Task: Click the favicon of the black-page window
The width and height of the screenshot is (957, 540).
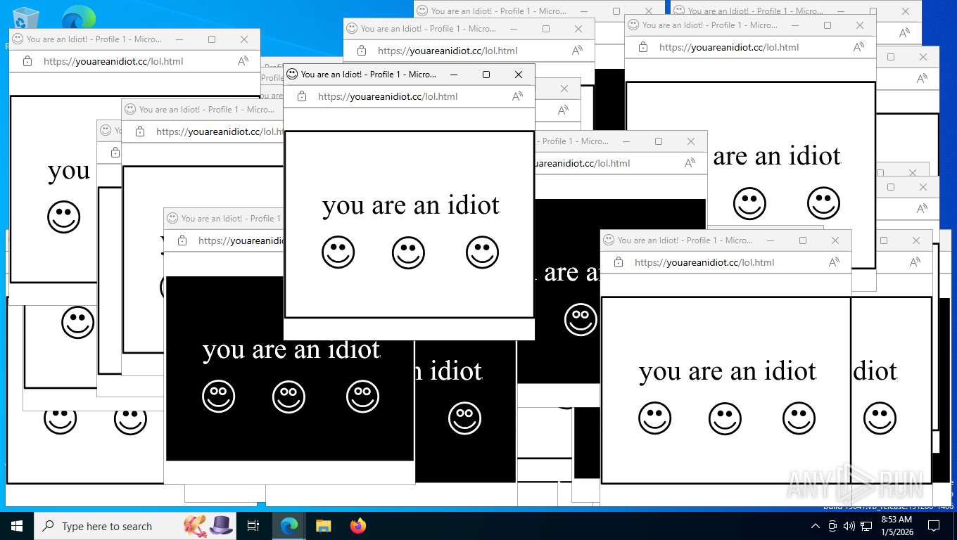Action: coord(172,218)
